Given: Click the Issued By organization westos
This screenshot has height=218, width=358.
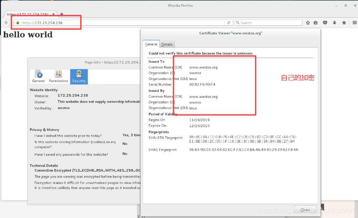Looking at the screenshot, I should (x=195, y=102).
